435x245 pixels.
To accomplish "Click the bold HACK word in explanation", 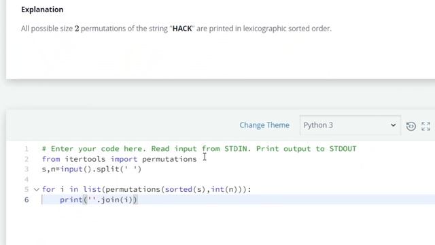I will tap(182, 29).
